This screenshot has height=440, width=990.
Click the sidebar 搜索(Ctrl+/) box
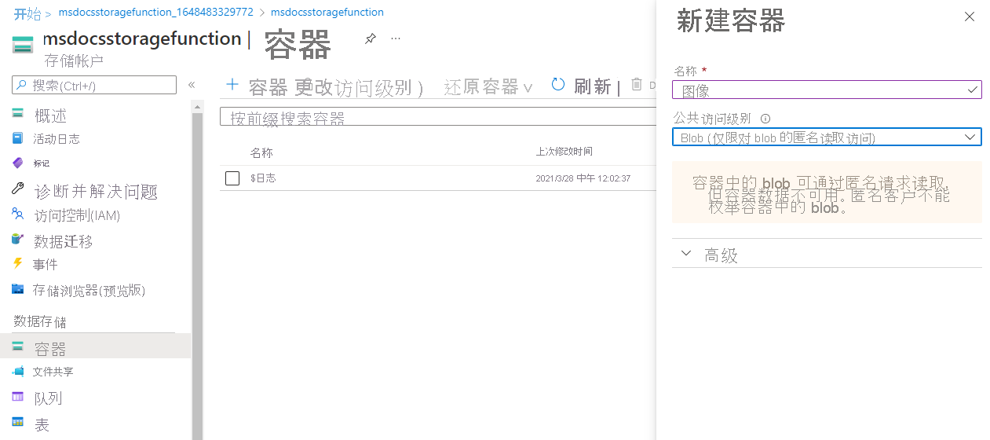click(x=94, y=85)
